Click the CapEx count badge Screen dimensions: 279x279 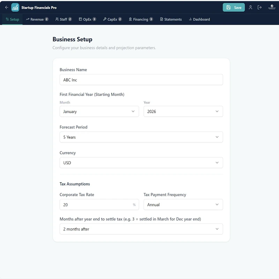pos(120,19)
